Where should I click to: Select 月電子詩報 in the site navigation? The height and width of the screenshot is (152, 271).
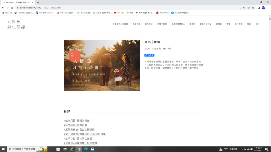(162, 24)
